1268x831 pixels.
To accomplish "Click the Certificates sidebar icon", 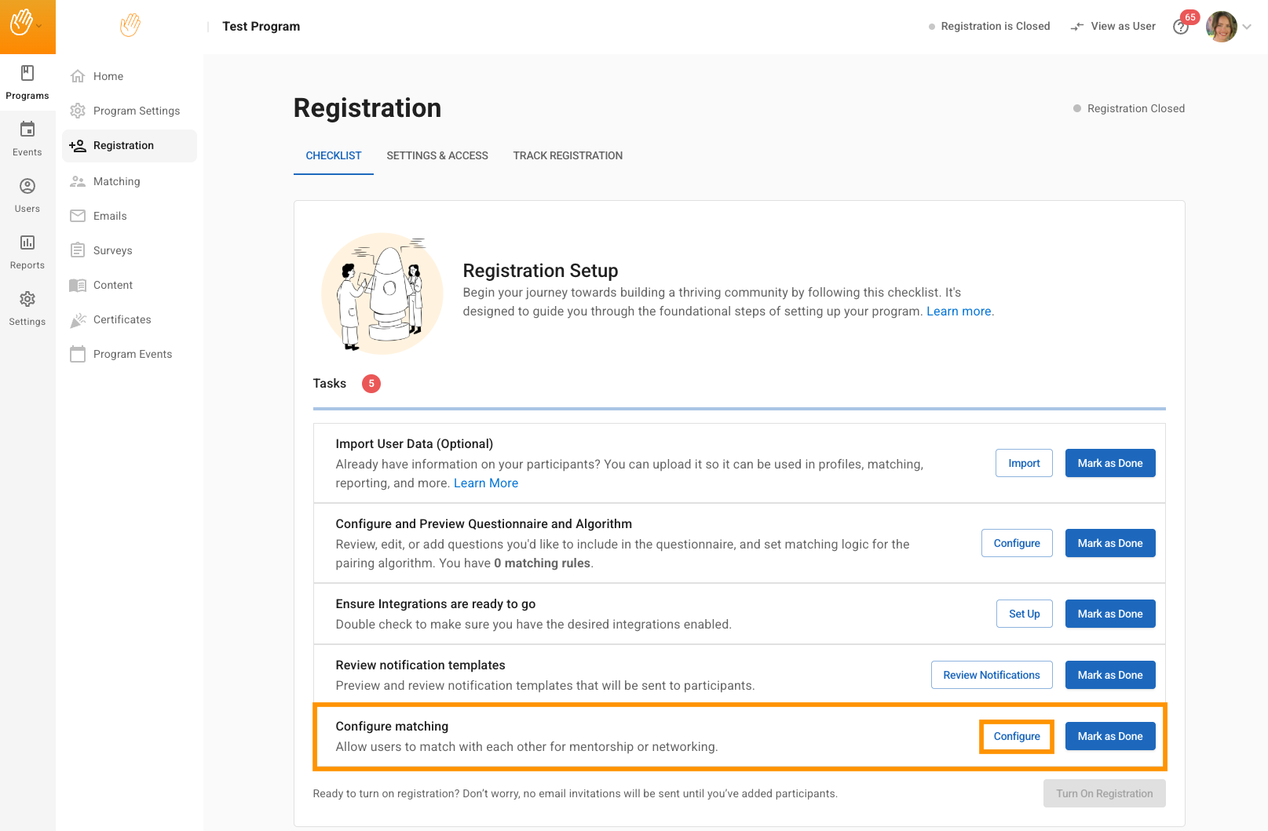I will 78,320.
